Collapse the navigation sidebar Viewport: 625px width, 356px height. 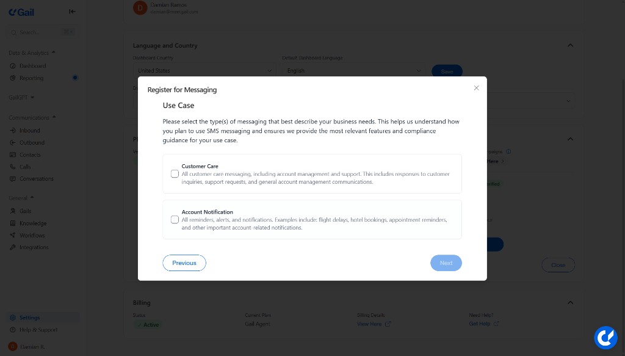[x=72, y=11]
